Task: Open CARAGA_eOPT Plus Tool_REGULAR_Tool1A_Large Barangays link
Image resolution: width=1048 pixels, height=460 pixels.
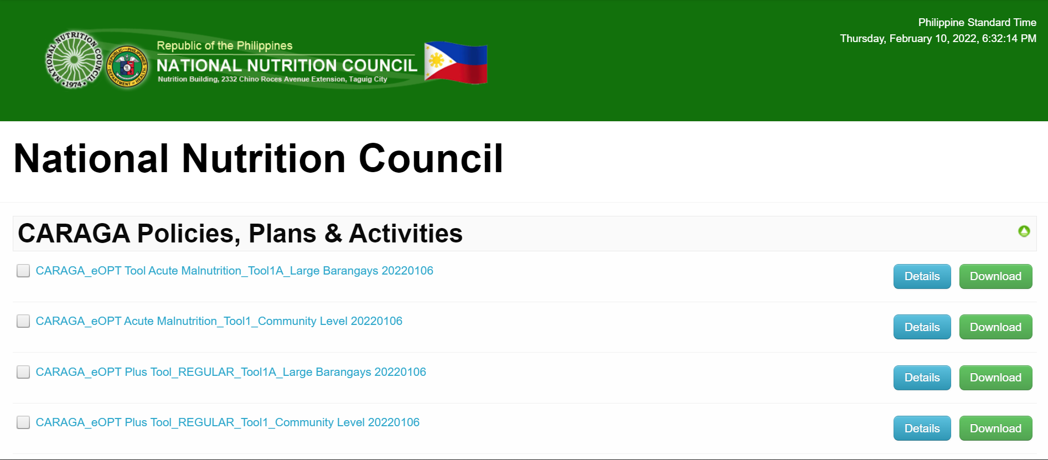Action: click(x=231, y=372)
